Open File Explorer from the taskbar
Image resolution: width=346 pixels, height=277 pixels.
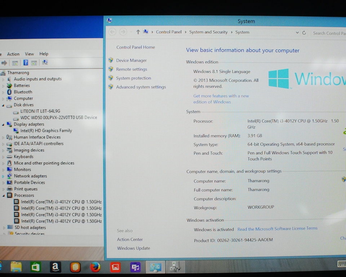tap(16, 267)
